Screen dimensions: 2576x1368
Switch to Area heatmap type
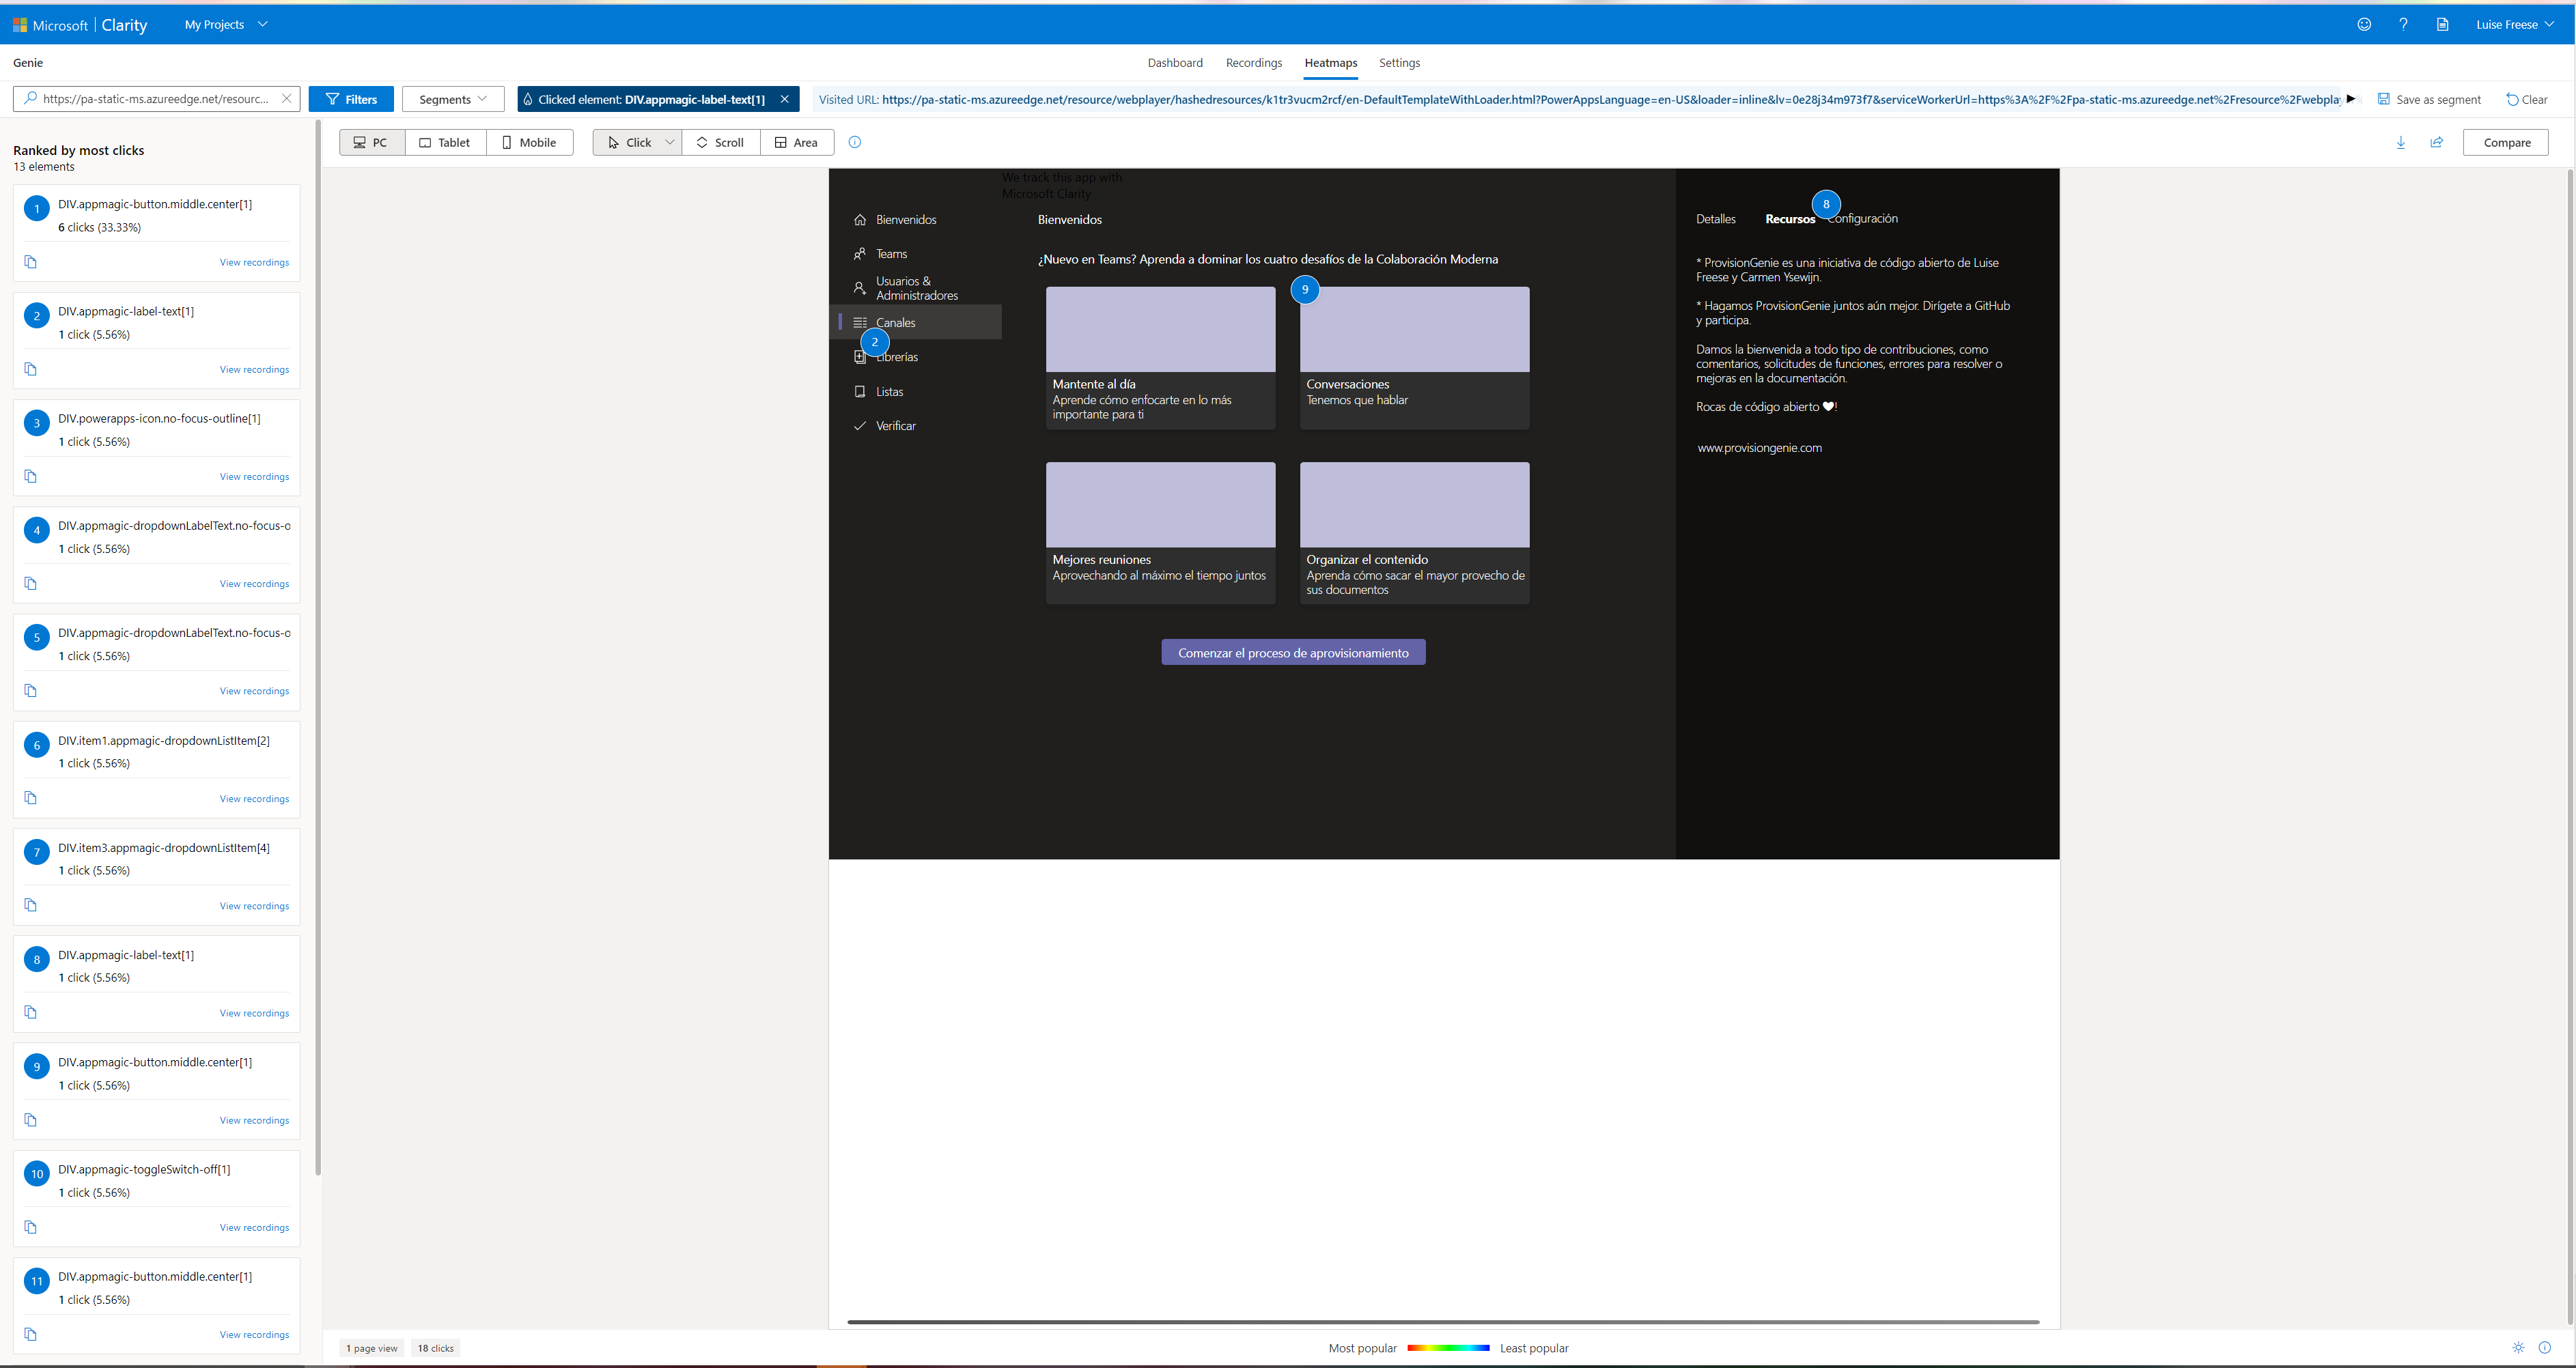tap(796, 142)
